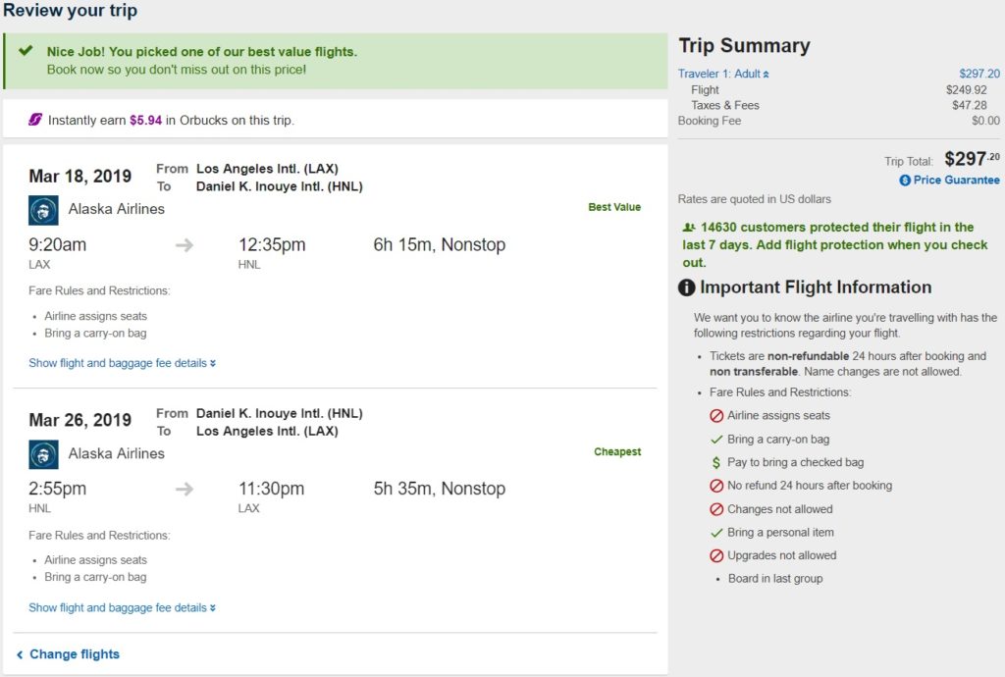Click the Best Value label on the departing flight
The image size is (1005, 677).
click(x=614, y=207)
